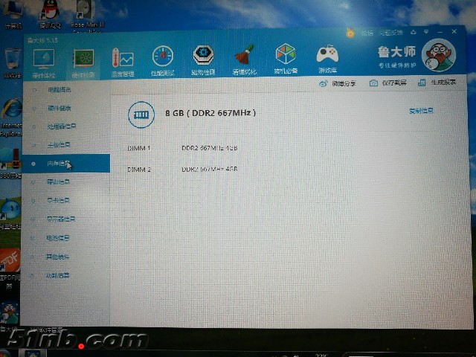Click 生成报表 report button
The image size is (476, 357).
(437, 82)
